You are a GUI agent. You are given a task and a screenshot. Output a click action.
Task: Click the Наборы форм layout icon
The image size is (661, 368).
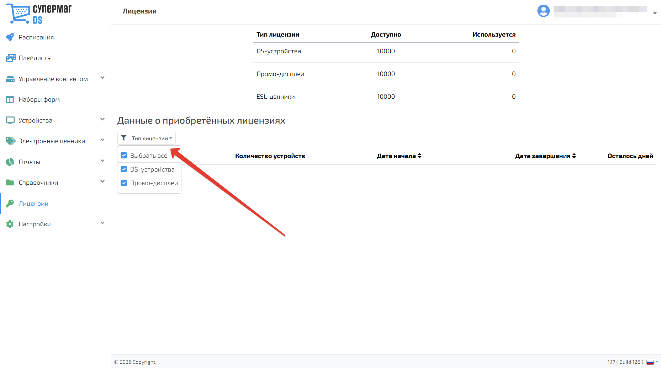point(10,99)
